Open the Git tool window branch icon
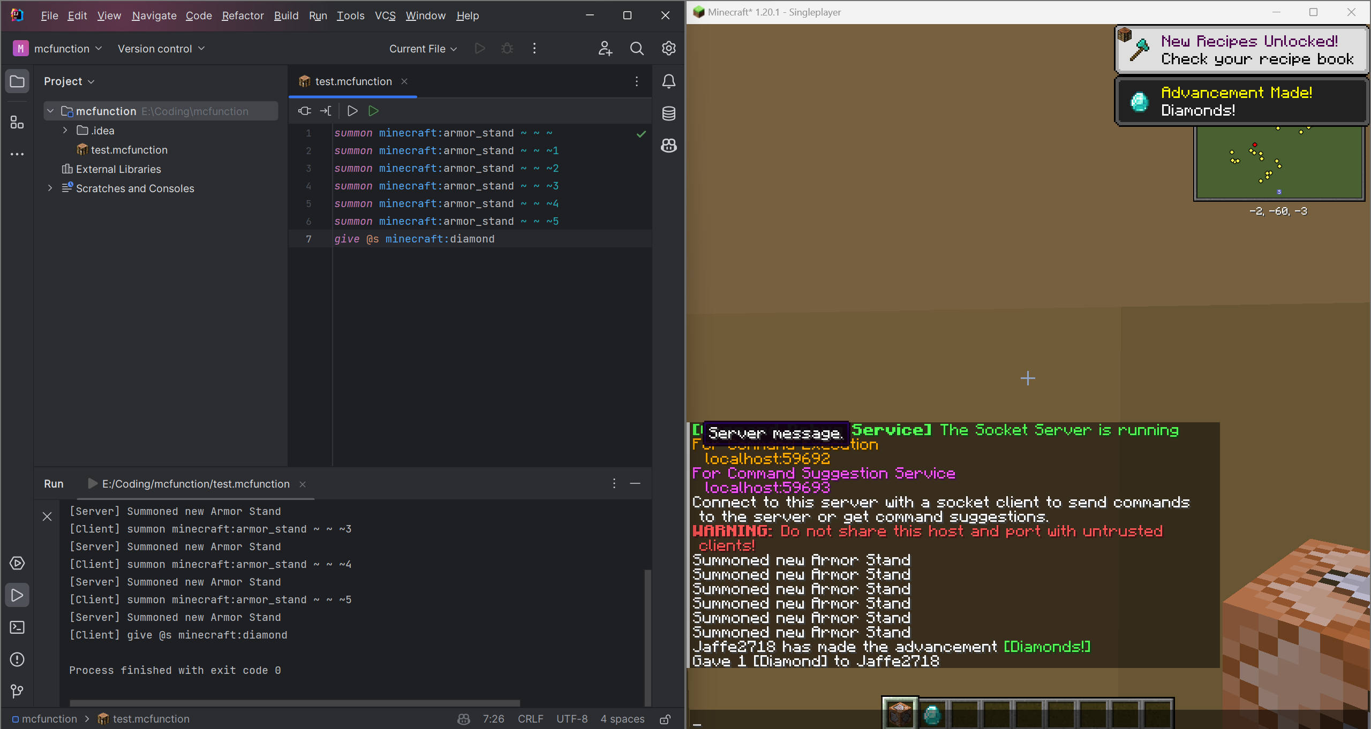 point(17,691)
